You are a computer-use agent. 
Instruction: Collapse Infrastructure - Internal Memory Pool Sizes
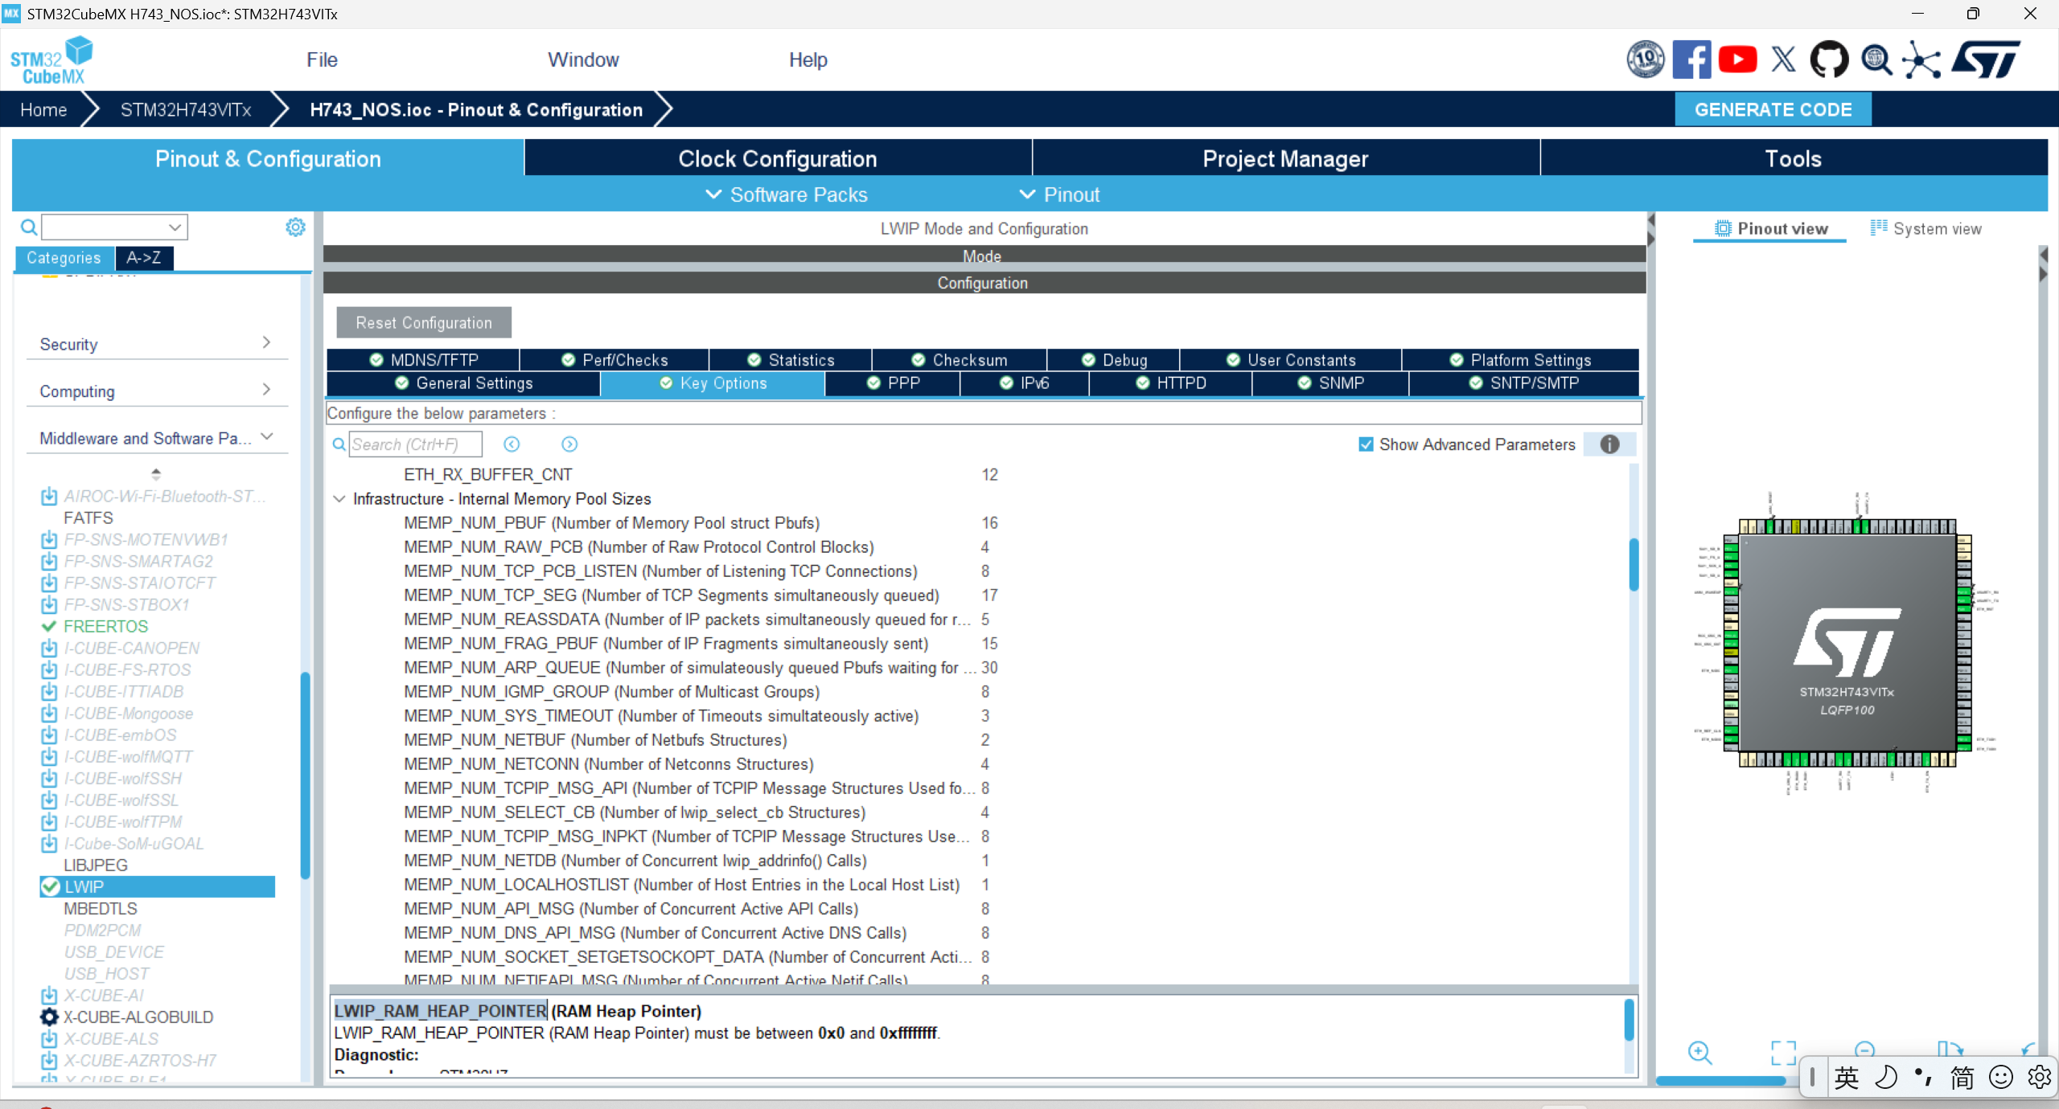click(x=339, y=499)
